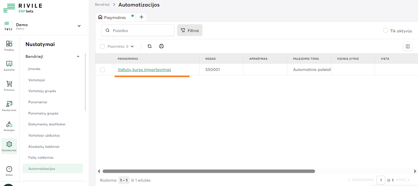Select the Valiutų kurso importavimas row checkbox
The image size is (418, 186).
click(102, 70)
